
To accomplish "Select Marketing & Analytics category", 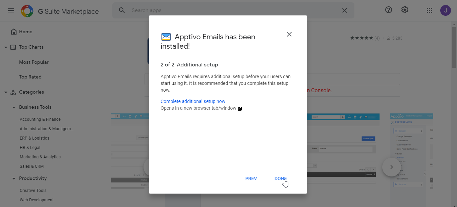I will (40, 157).
